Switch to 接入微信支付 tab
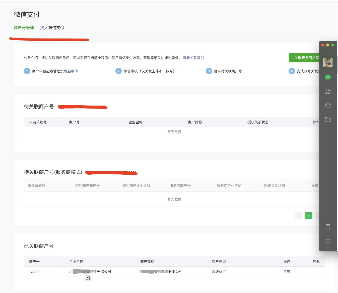Image resolution: width=338 pixels, height=293 pixels. (x=52, y=28)
